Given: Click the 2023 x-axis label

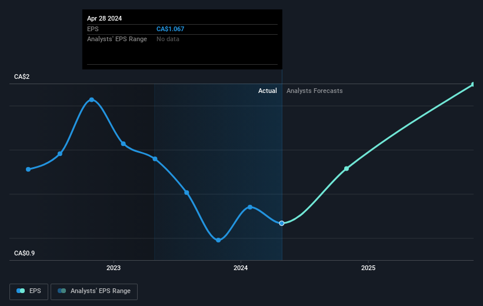Looking at the screenshot, I should coord(114,268).
